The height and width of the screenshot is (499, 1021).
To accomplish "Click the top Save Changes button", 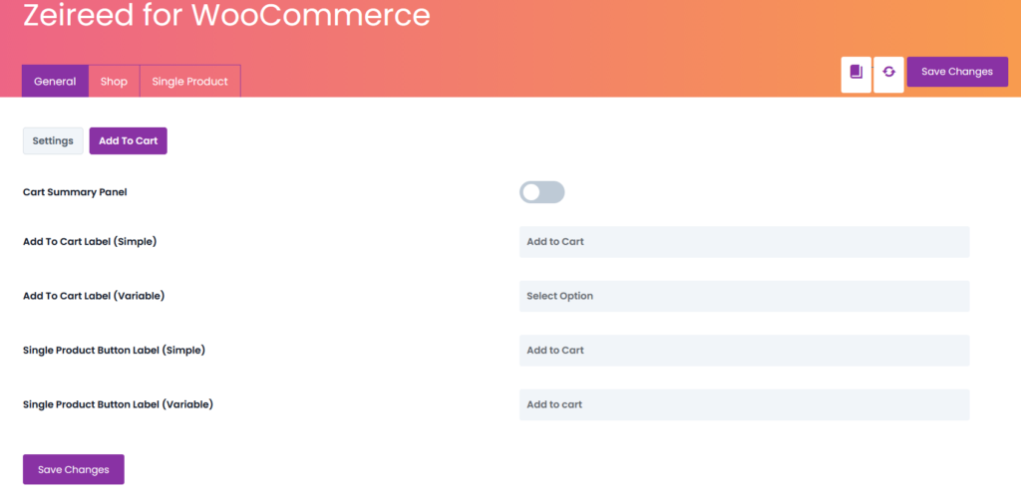I will click(957, 72).
